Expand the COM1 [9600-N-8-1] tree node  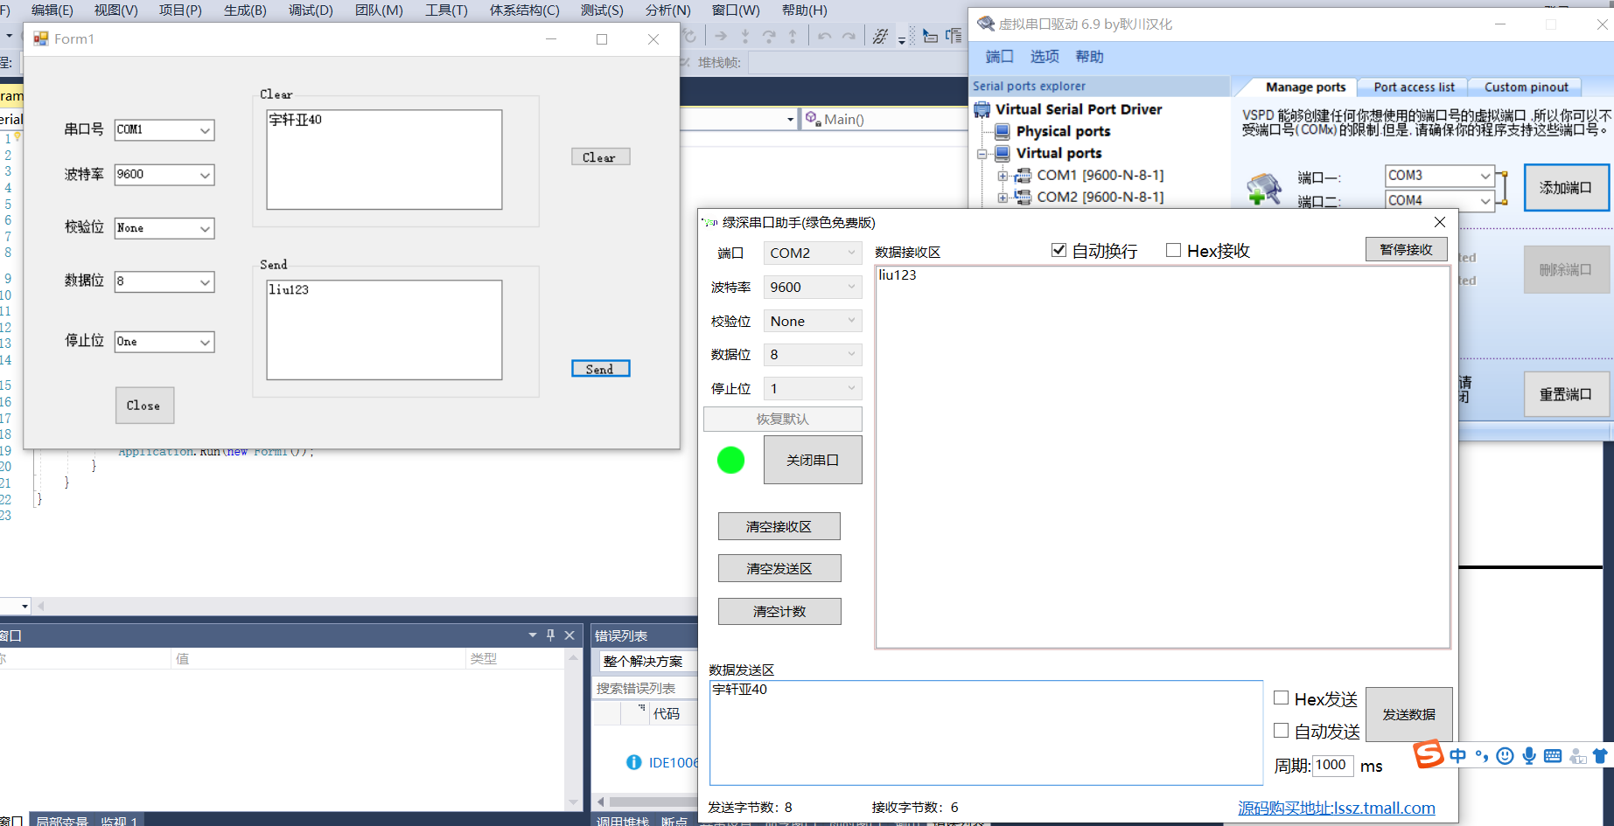point(1003,175)
